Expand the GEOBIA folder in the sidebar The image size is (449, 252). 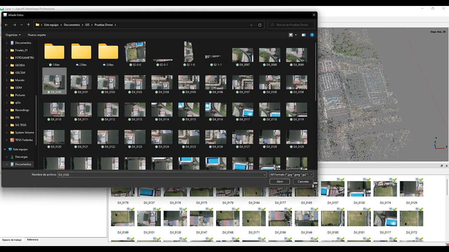click(7, 65)
